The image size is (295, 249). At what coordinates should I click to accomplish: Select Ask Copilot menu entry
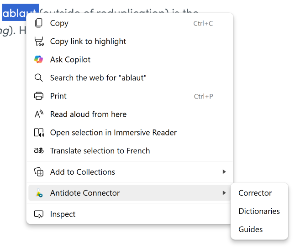coord(70,60)
